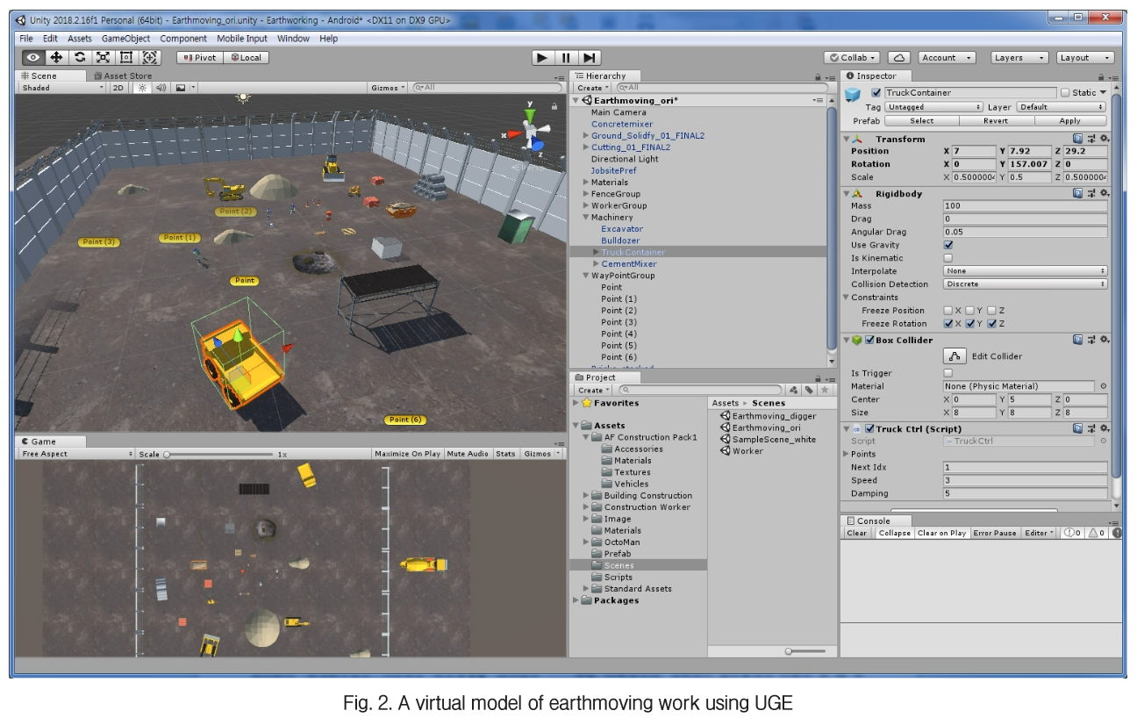The image size is (1144, 718).
Task: Select the Move tool in toolbar
Action: (x=56, y=57)
